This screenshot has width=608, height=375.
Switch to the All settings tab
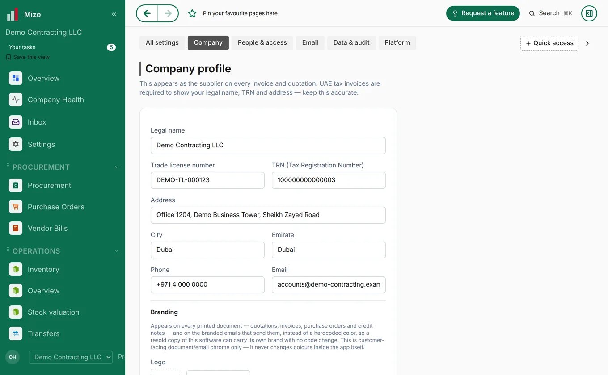click(x=162, y=43)
